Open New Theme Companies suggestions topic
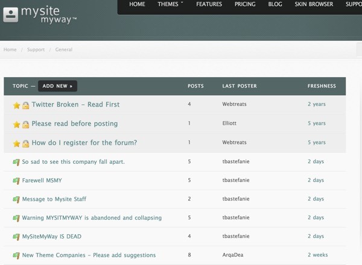This screenshot has height=265, width=362. pos(89,255)
